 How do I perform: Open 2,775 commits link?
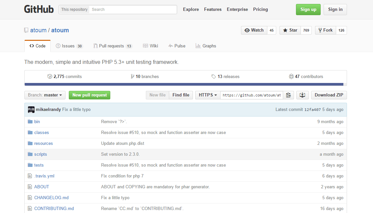65,76
